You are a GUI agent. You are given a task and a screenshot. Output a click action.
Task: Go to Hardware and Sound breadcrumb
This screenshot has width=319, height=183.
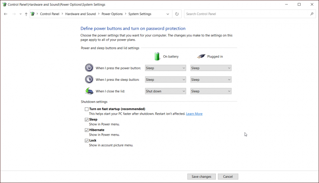[80, 14]
